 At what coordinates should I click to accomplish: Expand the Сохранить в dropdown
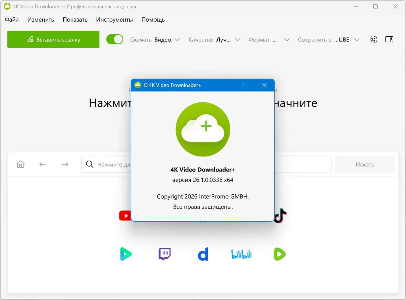tap(329, 39)
